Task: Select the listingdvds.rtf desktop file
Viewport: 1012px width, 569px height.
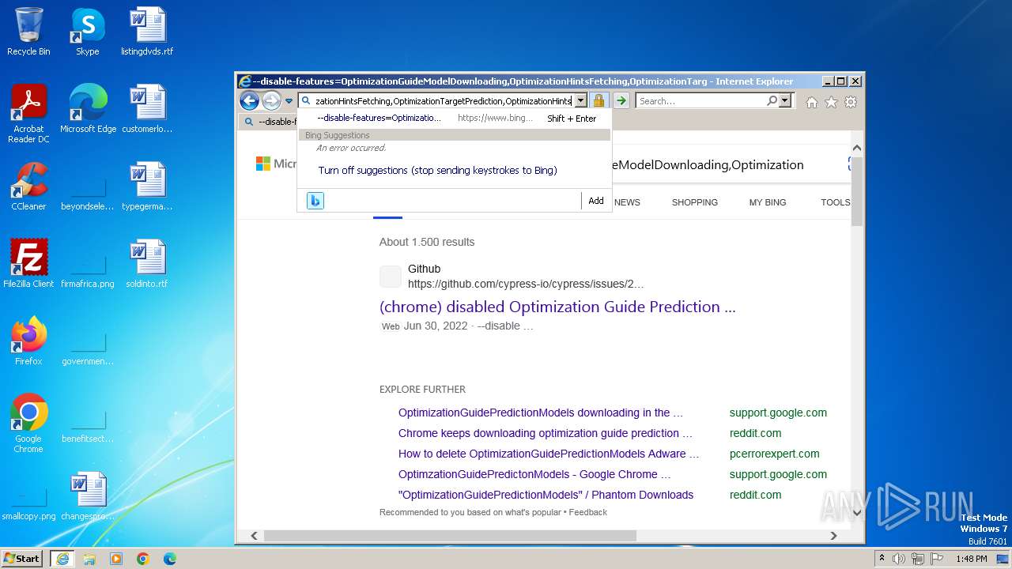Action: coord(147,33)
